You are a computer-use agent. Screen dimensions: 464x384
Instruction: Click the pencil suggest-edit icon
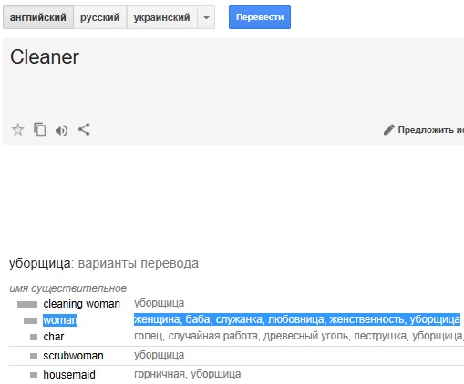[389, 130]
